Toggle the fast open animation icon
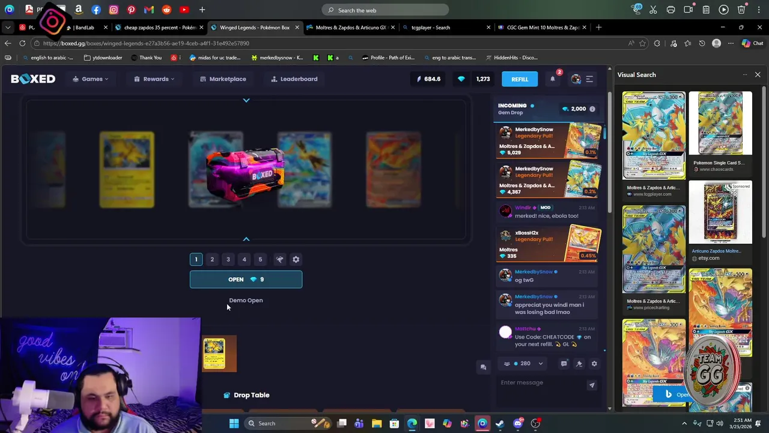 [279, 259]
